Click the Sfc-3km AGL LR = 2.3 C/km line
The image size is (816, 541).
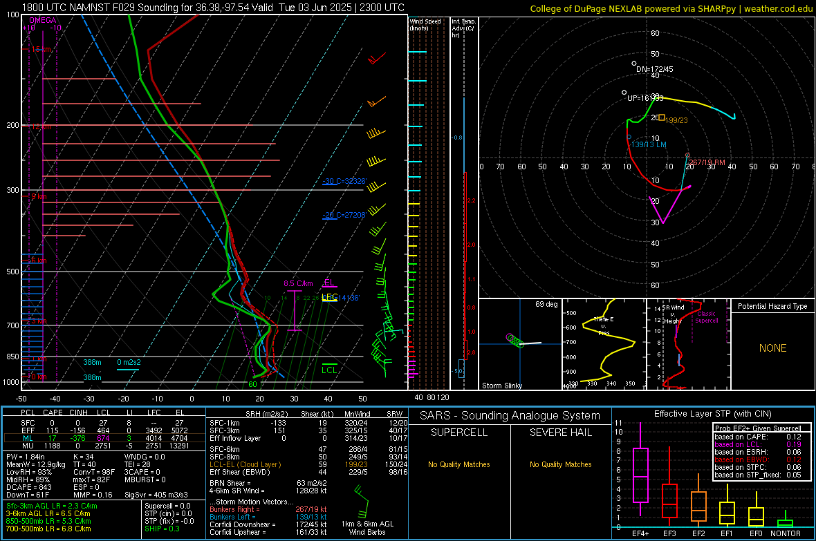point(52,506)
